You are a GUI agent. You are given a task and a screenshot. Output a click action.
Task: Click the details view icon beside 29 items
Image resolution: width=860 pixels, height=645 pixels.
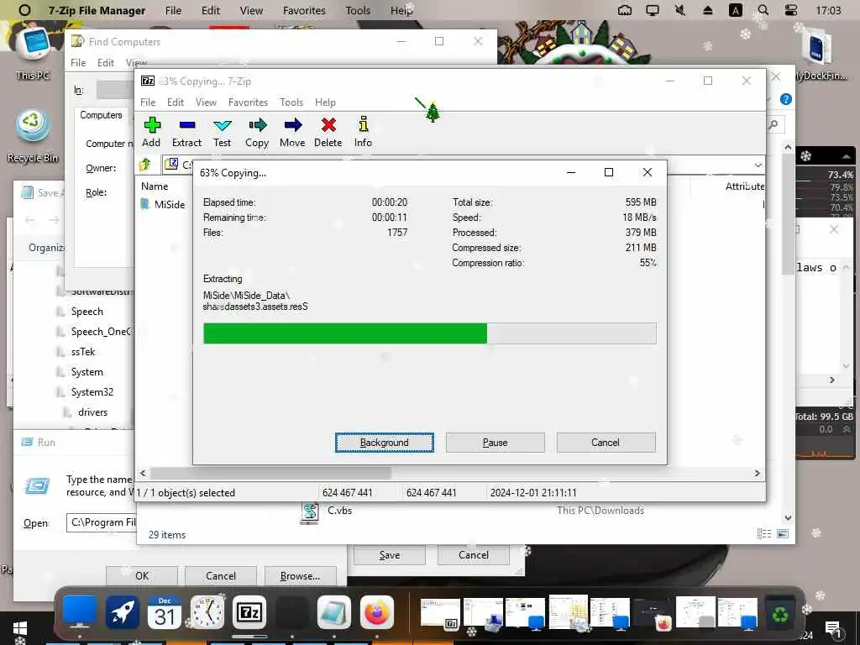[764, 533]
